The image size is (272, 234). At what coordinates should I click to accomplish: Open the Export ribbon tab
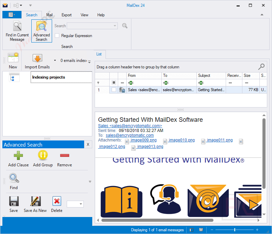point(66,15)
